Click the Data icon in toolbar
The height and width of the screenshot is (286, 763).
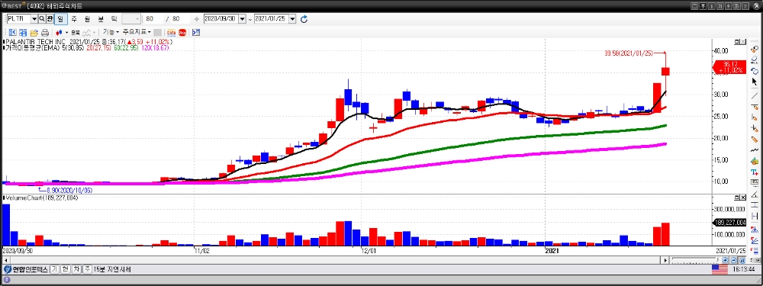pos(172,33)
